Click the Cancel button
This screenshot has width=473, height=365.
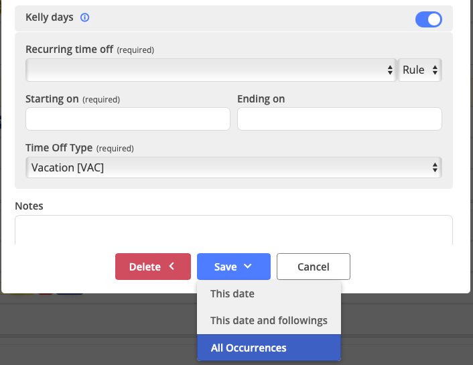click(314, 267)
